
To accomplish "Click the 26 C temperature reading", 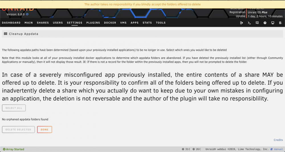I will click(197, 149).
